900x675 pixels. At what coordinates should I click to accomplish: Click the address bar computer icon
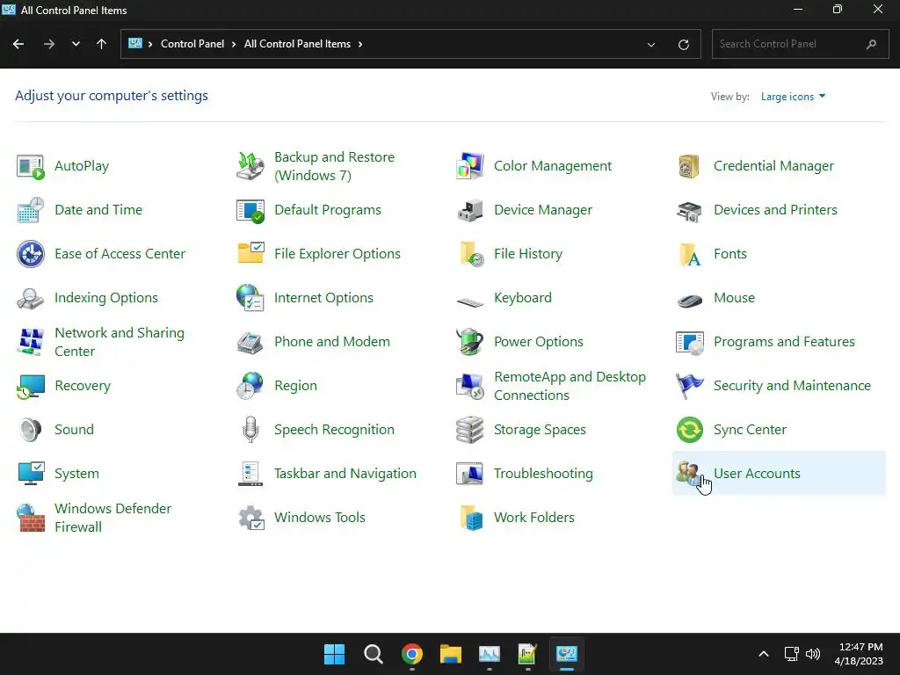(134, 44)
